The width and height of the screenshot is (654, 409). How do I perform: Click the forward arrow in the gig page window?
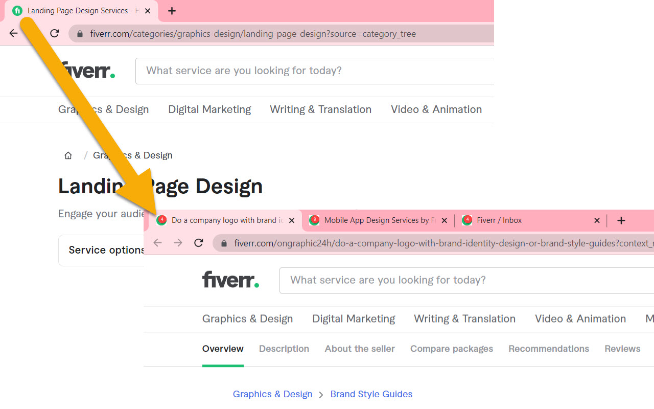point(178,243)
